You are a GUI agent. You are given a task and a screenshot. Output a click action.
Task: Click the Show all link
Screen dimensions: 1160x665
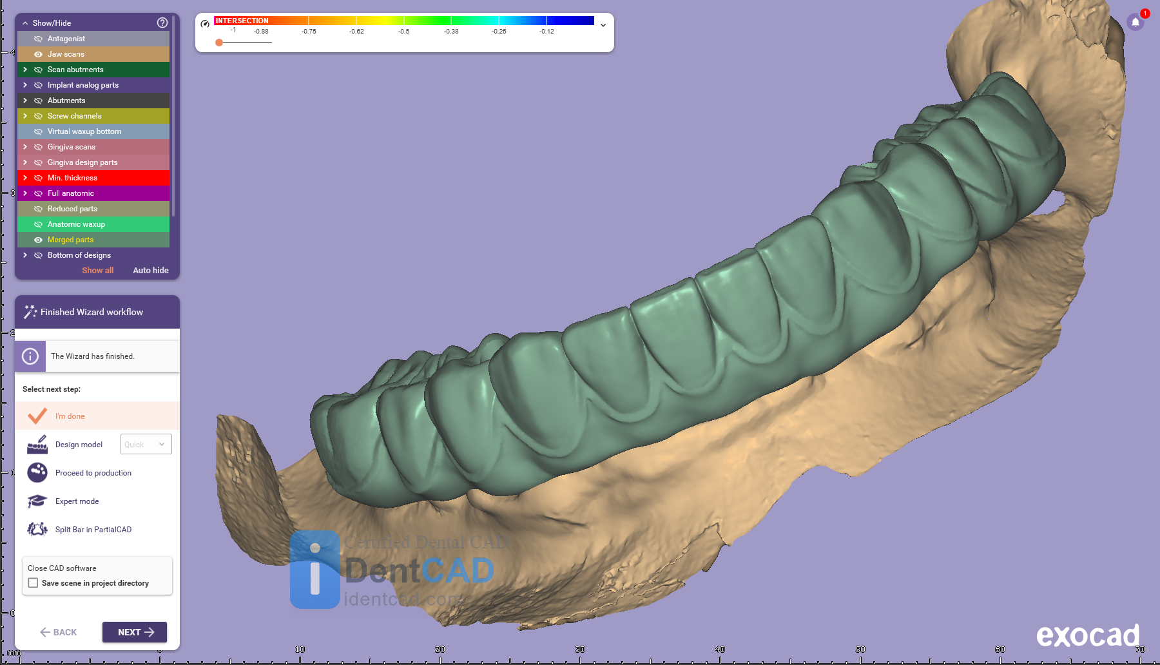pyautogui.click(x=97, y=271)
